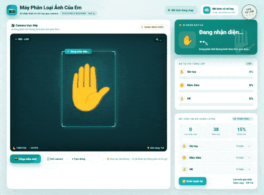The width and height of the screenshot is (264, 195).
Task: Click the checkmark on the trained 'Nắm đấm' row
Action: pyautogui.click(x=249, y=158)
